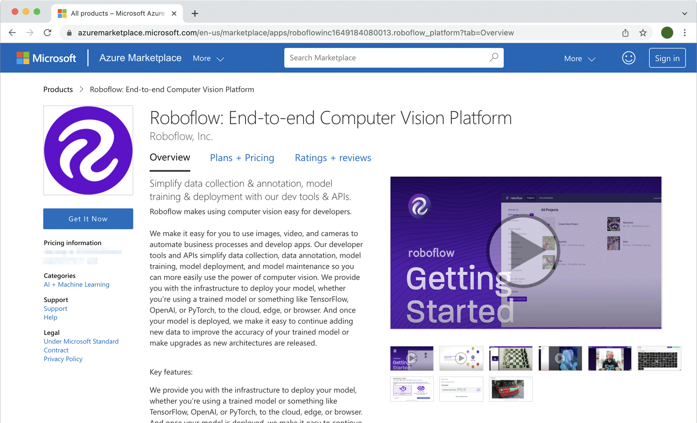697x423 pixels.
Task: Select the Plans + Pricing tab
Action: [242, 158]
